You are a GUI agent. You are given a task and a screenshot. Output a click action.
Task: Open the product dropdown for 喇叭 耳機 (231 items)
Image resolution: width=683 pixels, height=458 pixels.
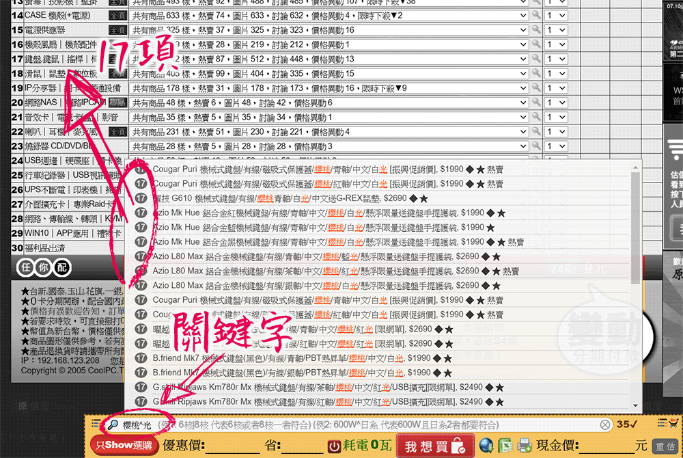(329, 132)
